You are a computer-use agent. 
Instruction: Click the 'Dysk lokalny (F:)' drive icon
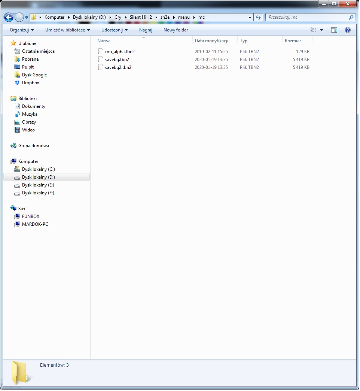17,193
